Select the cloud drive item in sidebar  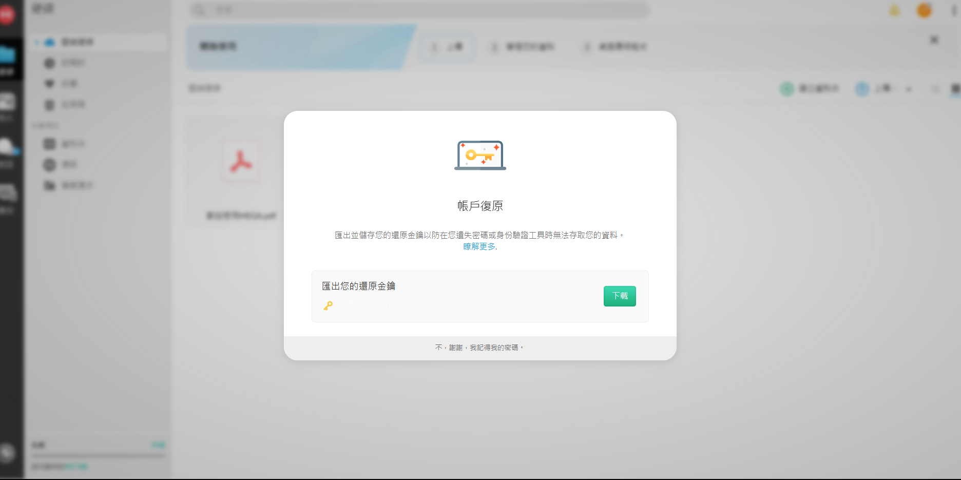click(x=77, y=42)
